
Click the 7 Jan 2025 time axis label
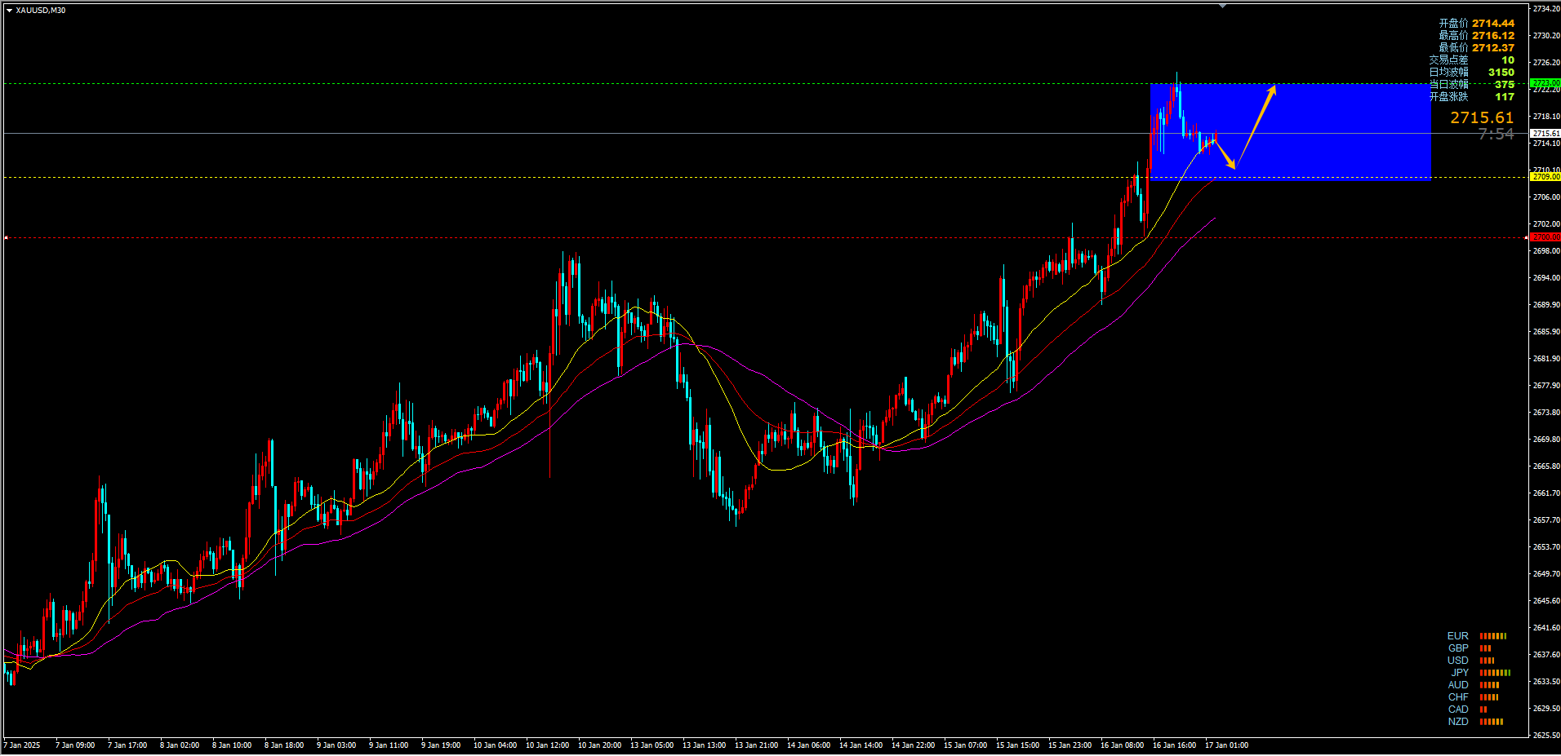(22, 745)
